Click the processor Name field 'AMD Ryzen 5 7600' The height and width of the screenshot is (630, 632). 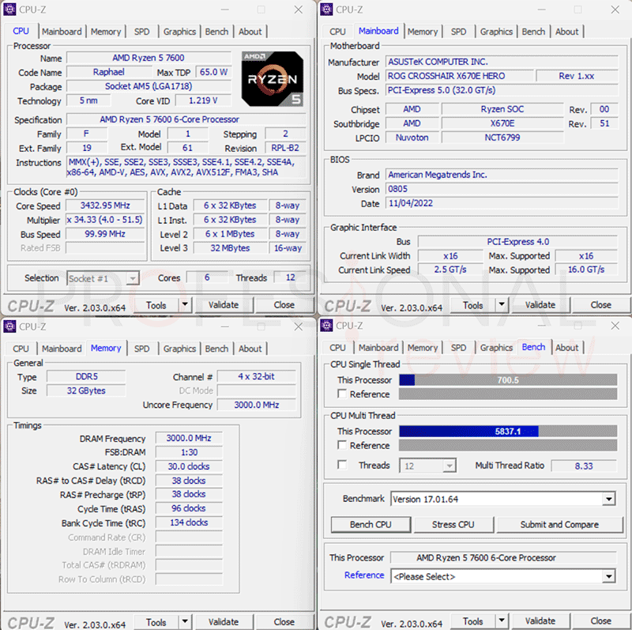tap(149, 58)
